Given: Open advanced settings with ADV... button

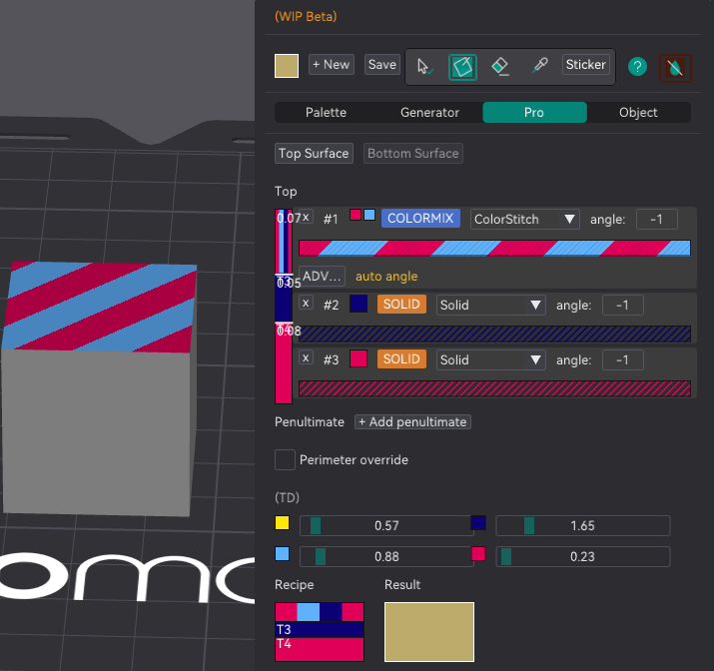Looking at the screenshot, I should 322,277.
